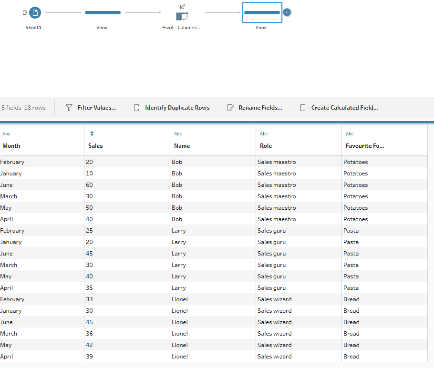434x368 pixels.
Task: Select the Name column header
Action: tap(182, 146)
